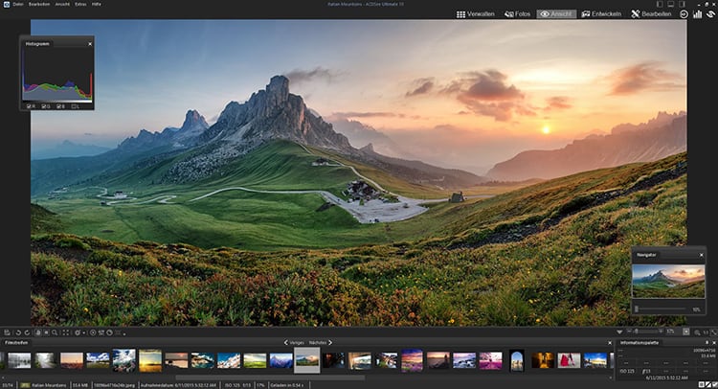Toggle the R channel checkbox in Histogramm
Screen dimensions: 718x389
[x=31, y=105]
